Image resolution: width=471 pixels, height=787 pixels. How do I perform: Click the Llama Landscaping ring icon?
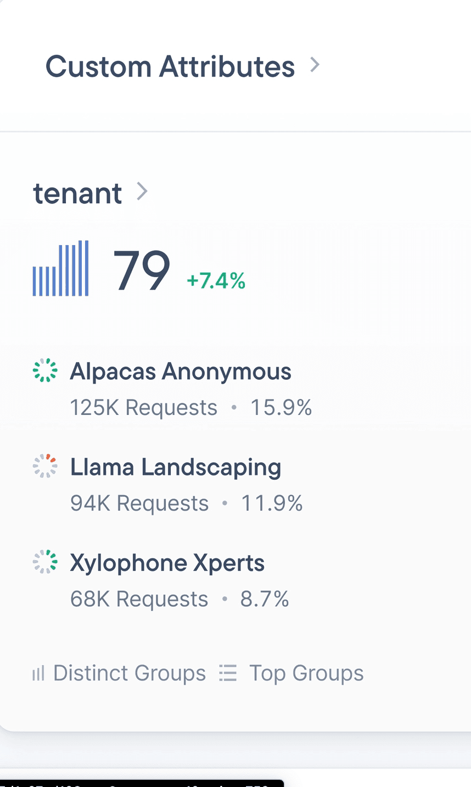click(x=45, y=466)
